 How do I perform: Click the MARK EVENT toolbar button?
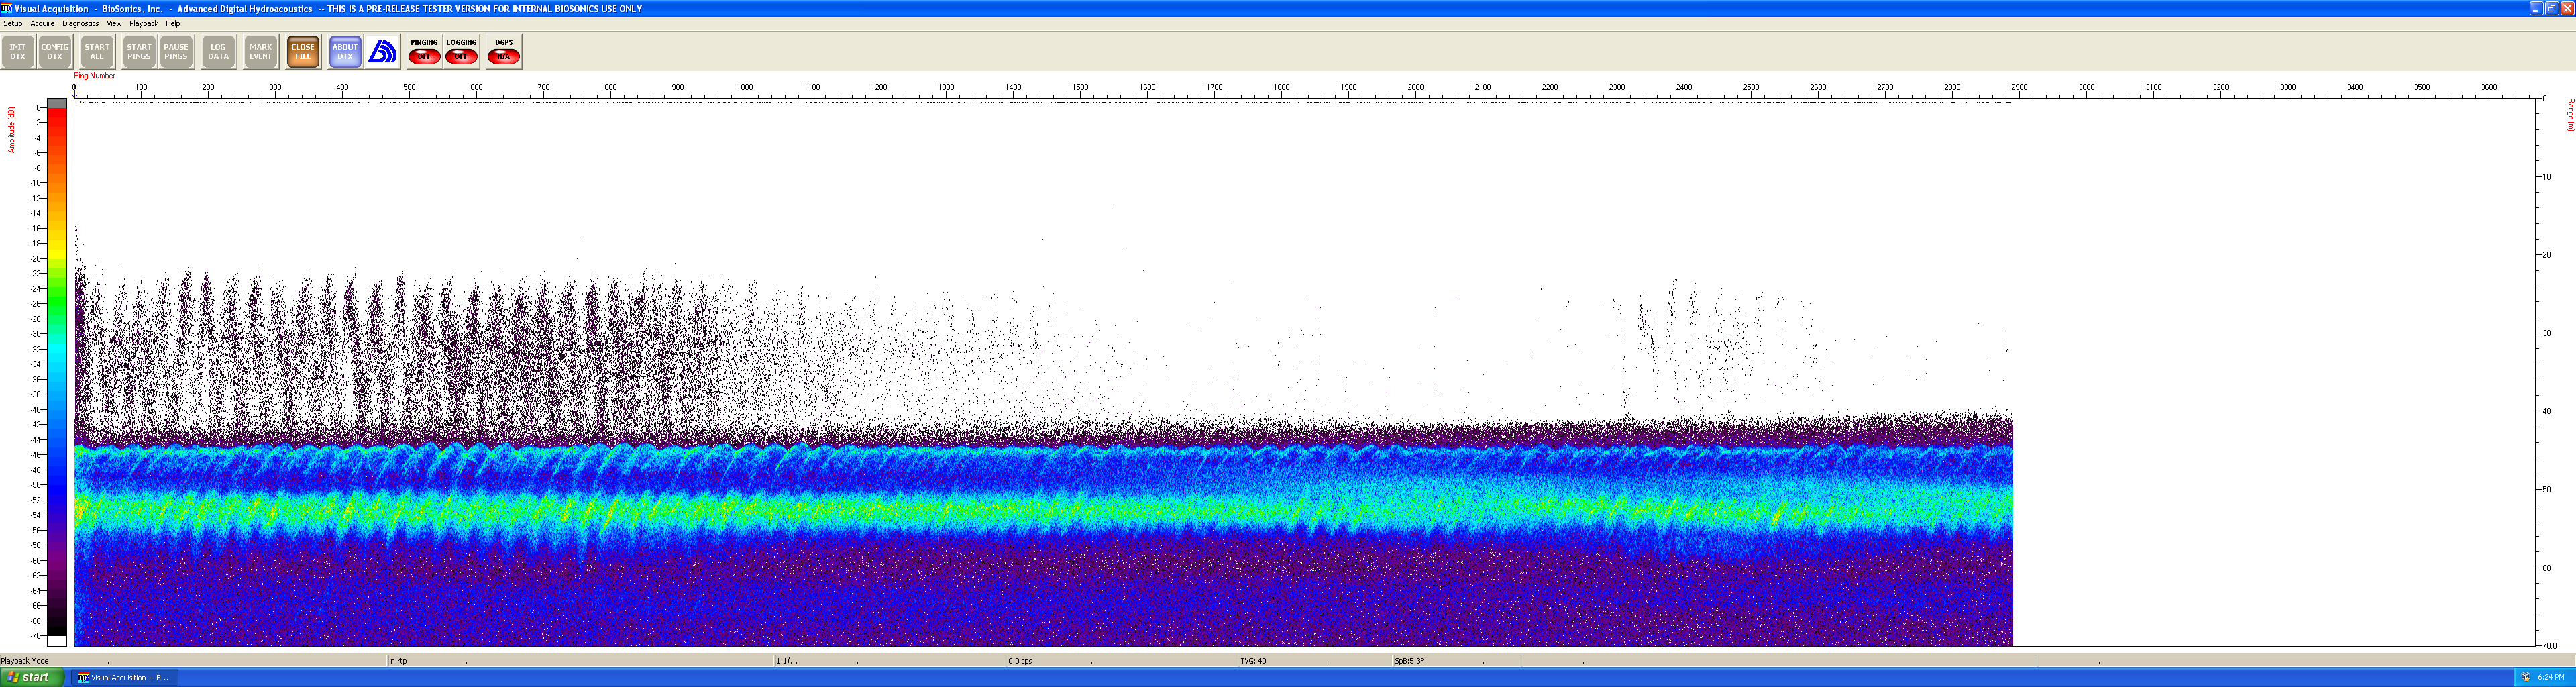[x=261, y=52]
